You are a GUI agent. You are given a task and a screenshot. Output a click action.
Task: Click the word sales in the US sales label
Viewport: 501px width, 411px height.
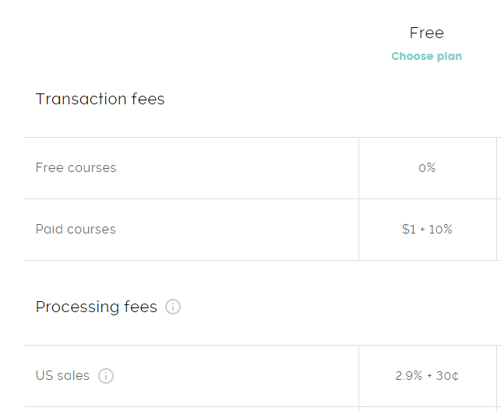coord(73,375)
